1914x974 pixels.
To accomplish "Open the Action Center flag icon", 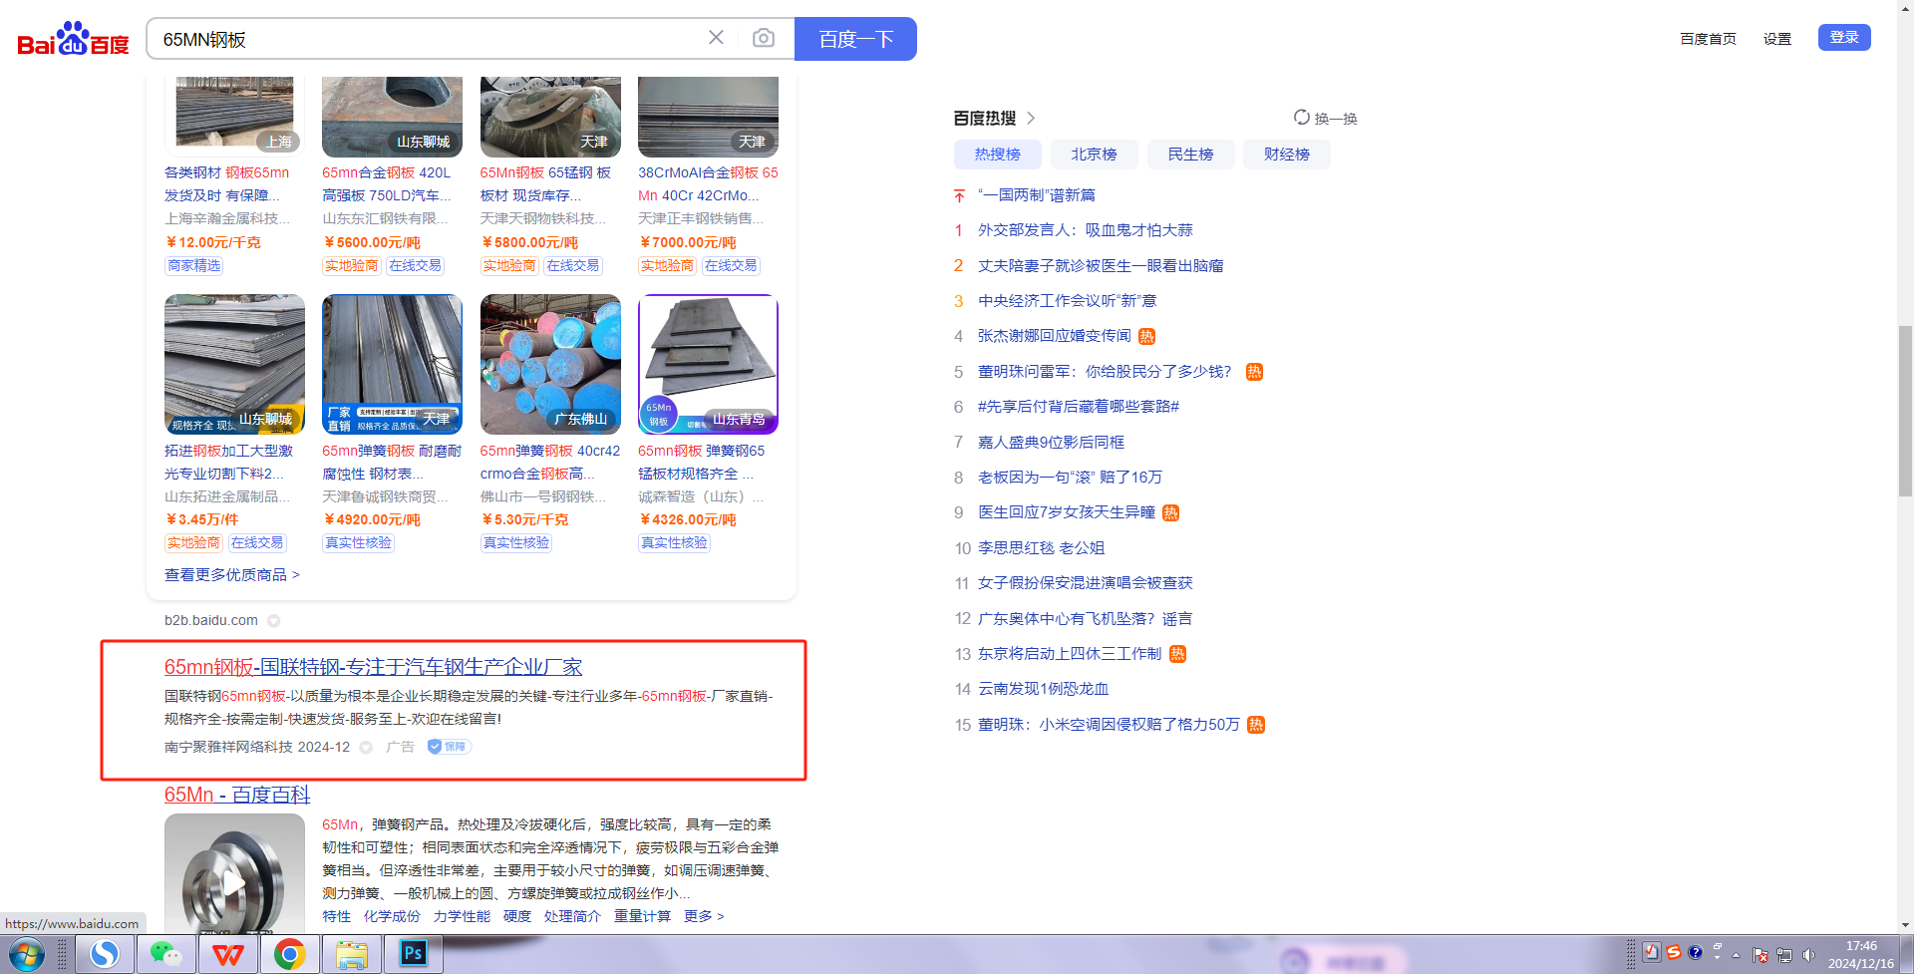I will (x=1760, y=955).
